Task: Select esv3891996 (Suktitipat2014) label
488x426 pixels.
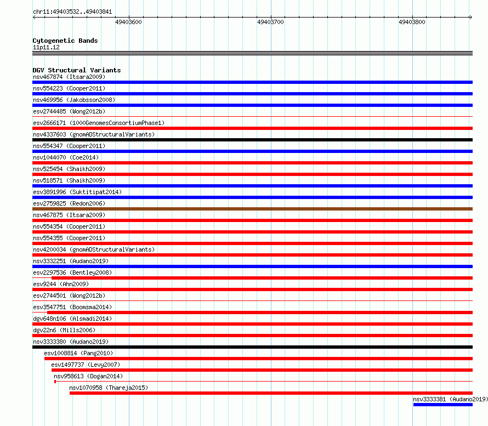Action: coord(77,192)
